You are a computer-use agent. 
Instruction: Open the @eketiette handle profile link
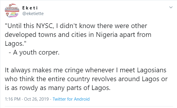coord(33,14)
